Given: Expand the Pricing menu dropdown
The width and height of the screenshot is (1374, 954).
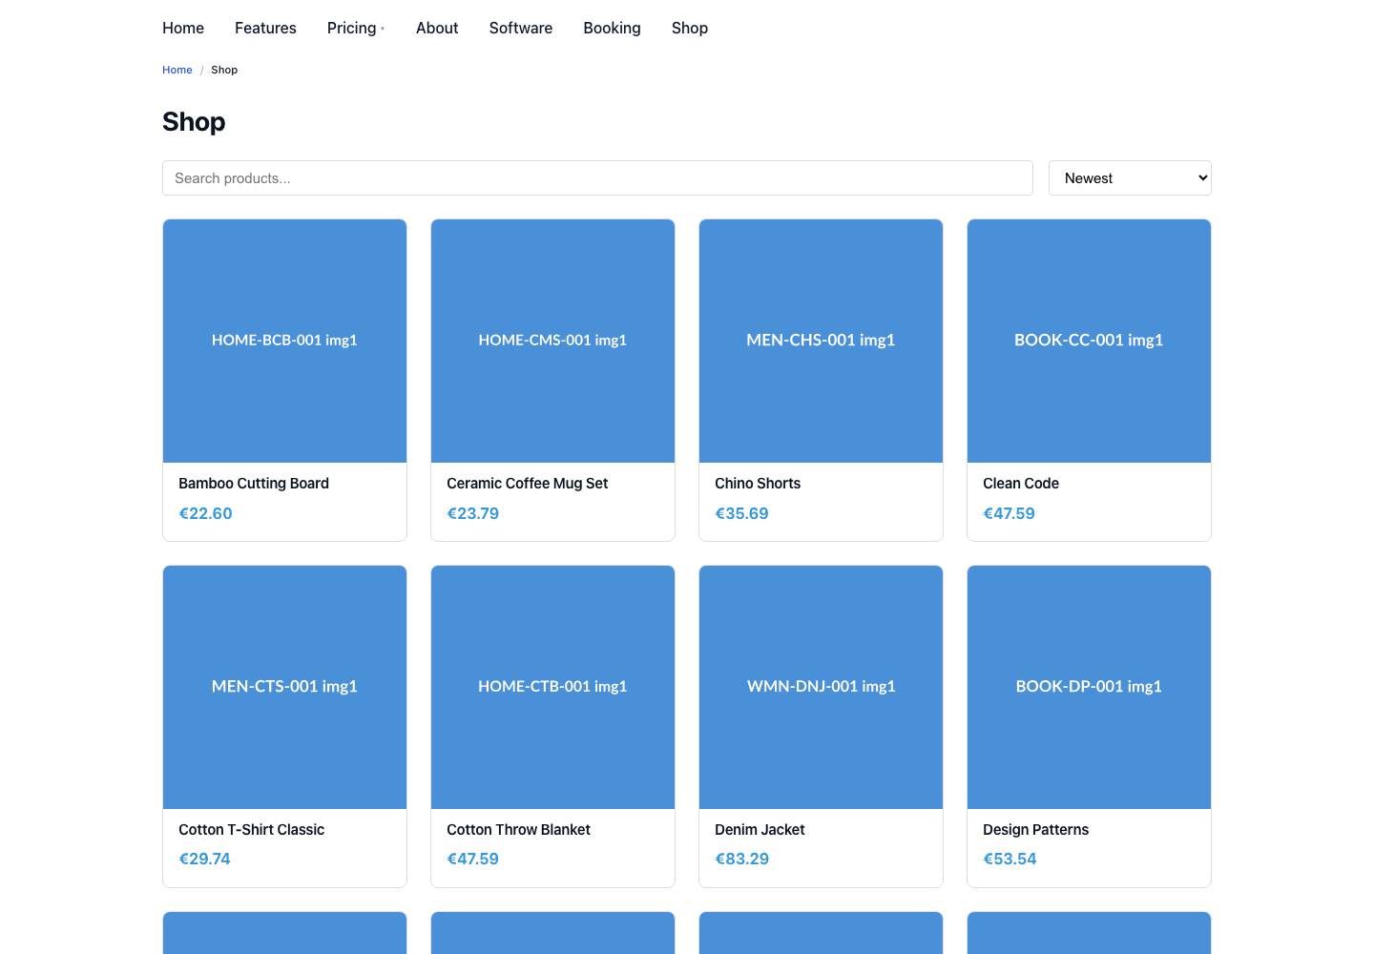Looking at the screenshot, I should coord(356,28).
